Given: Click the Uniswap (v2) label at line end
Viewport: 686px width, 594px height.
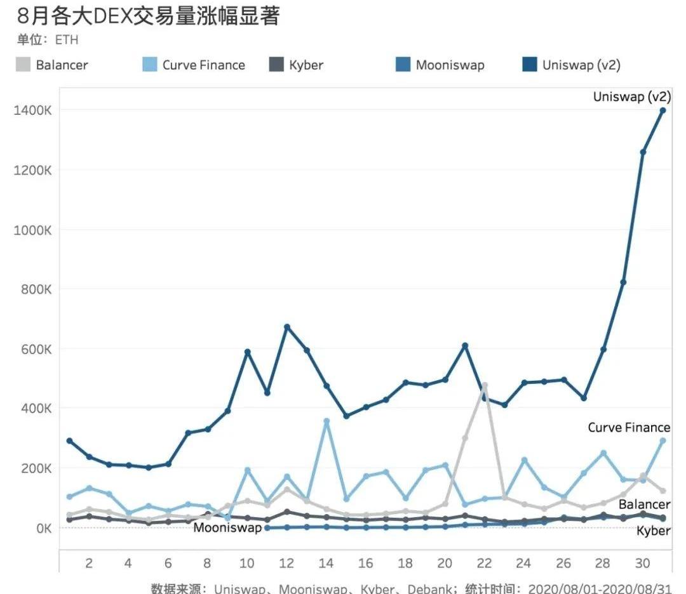Looking at the screenshot, I should [631, 97].
